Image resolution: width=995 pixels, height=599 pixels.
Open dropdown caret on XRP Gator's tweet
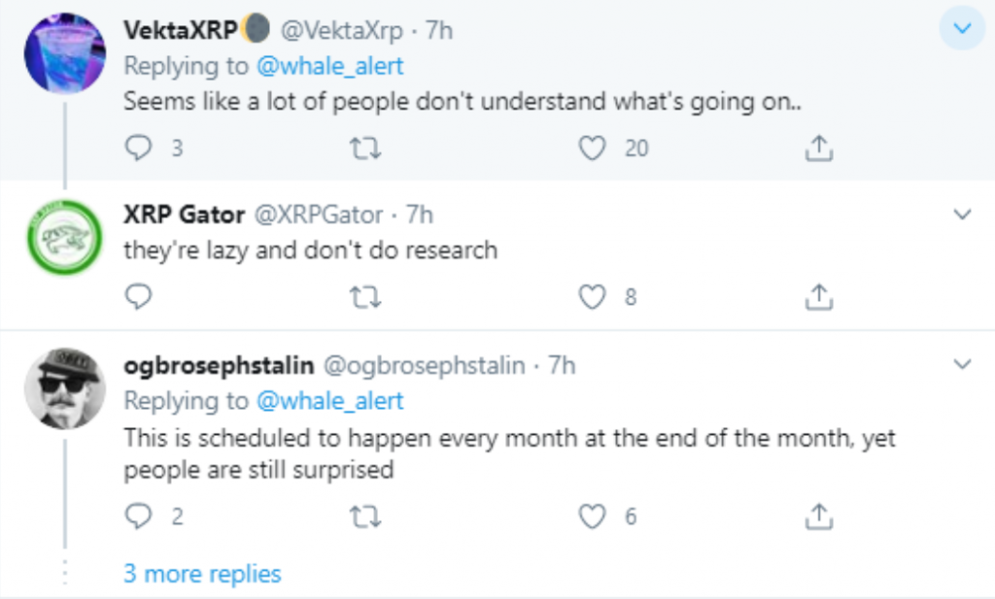(x=962, y=215)
